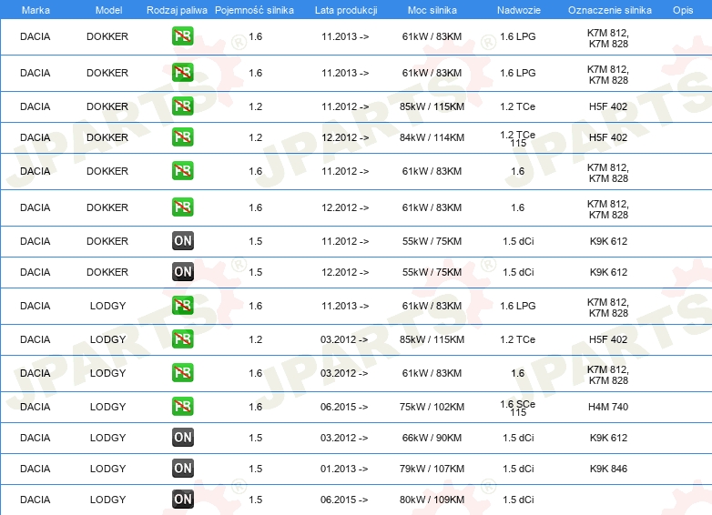Screen dimensions: 712x515
Task: Click the Moc silnika column header
Action: click(x=432, y=9)
